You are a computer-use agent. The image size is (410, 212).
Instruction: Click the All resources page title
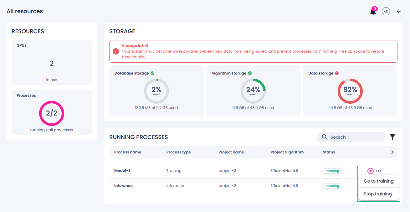[25, 11]
